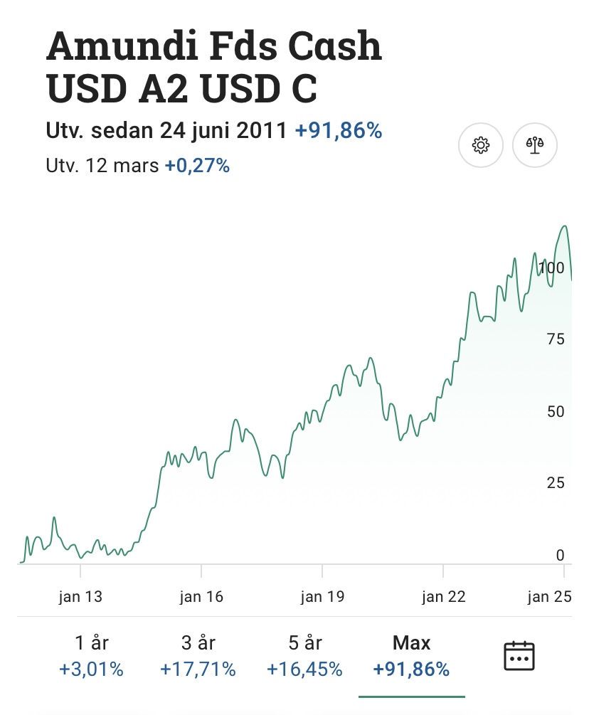Image resolution: width=589 pixels, height=715 pixels.
Task: Click the 'jan 16' x-axis label
Action: click(x=201, y=596)
